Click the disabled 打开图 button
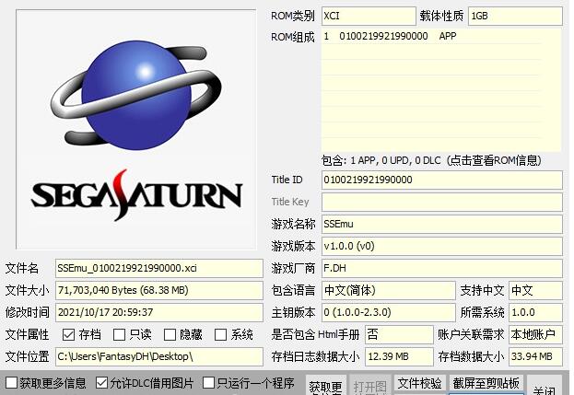 (369, 385)
